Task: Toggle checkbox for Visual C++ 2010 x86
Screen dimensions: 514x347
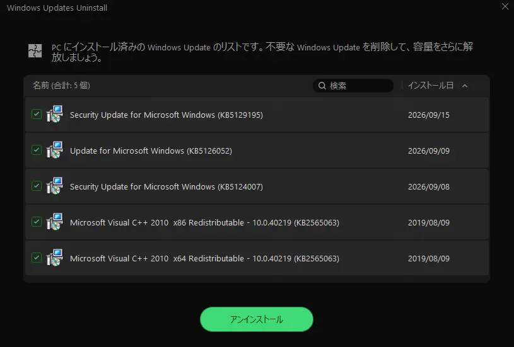Action: [37, 222]
